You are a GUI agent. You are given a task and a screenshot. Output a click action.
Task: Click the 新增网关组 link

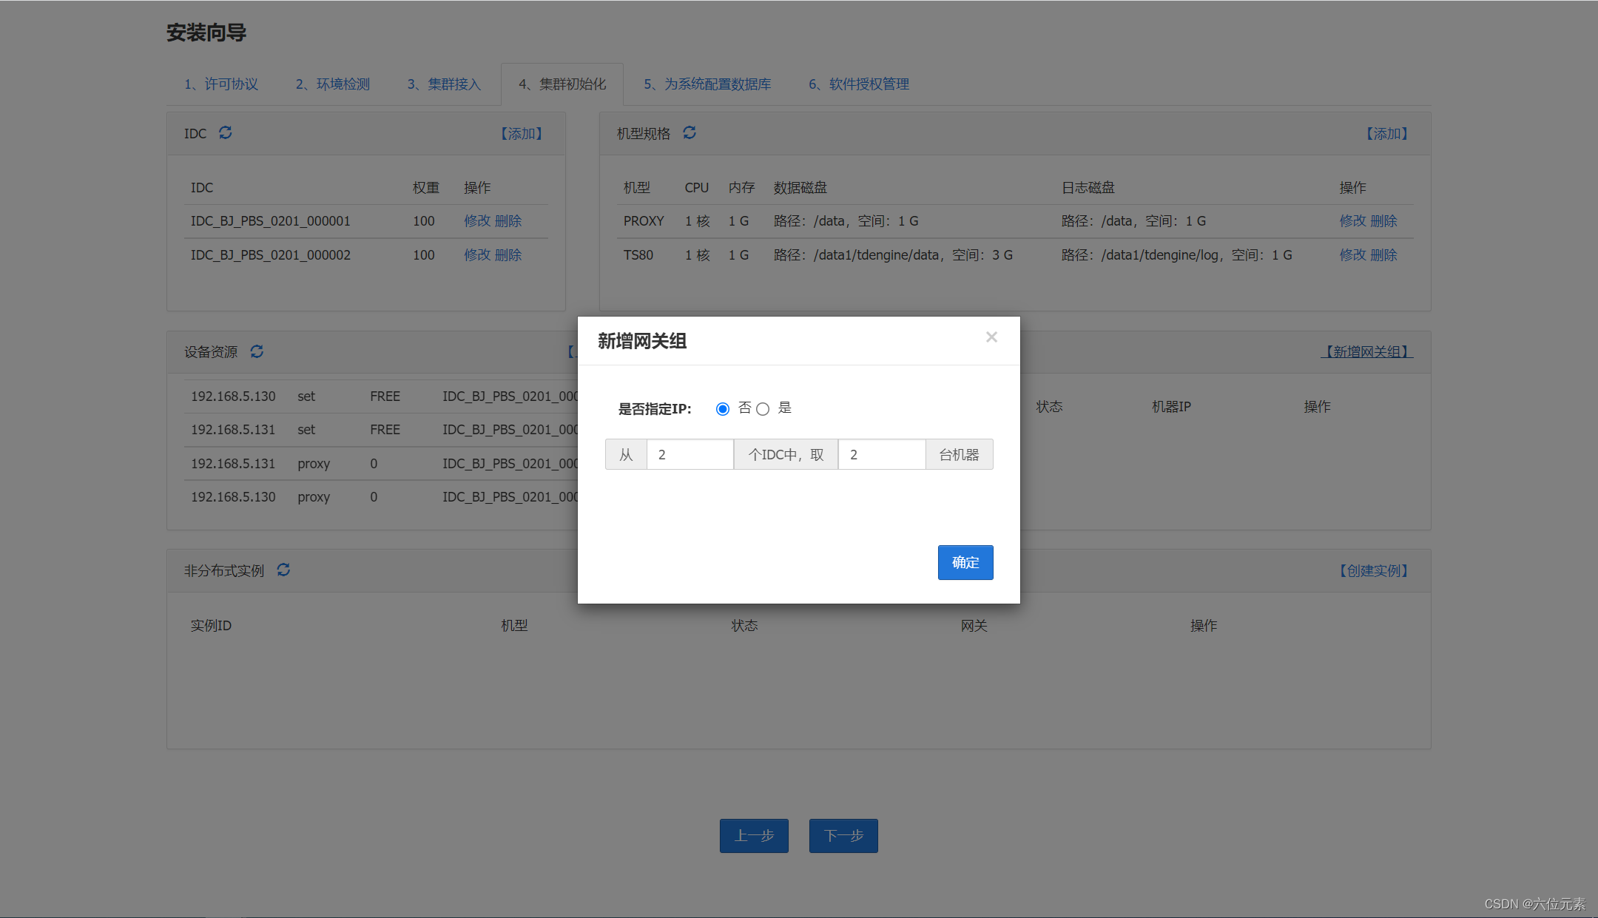tap(1366, 352)
